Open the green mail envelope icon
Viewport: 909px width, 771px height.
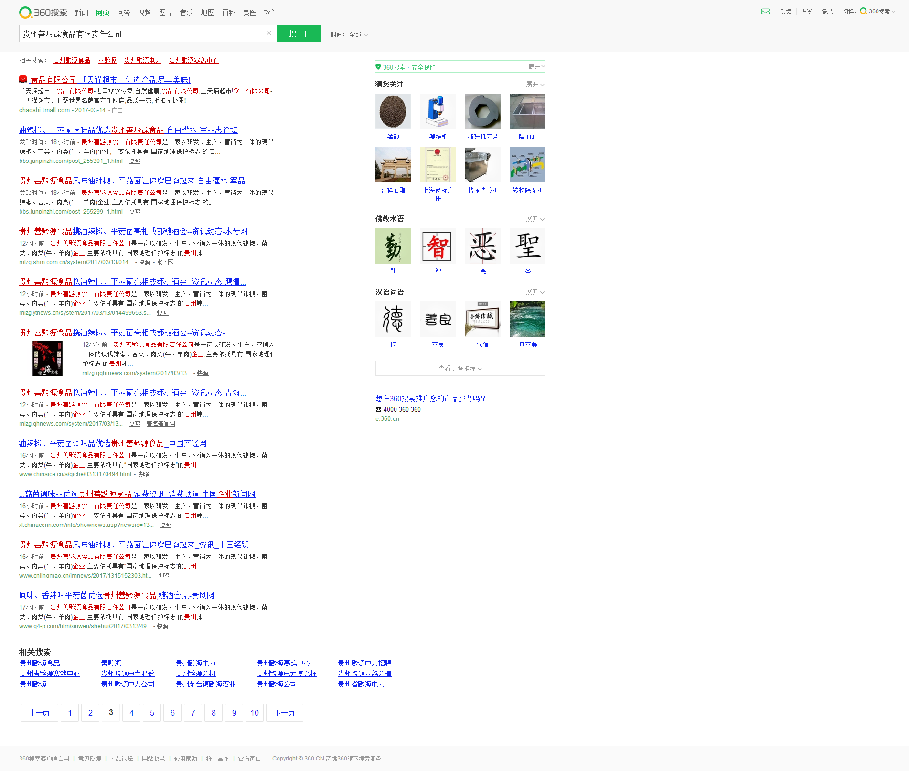coord(765,11)
